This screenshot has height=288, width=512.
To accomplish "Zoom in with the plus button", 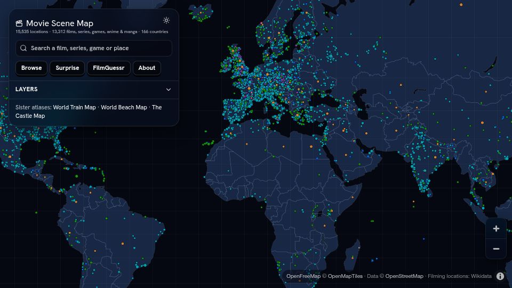I will [x=496, y=229].
